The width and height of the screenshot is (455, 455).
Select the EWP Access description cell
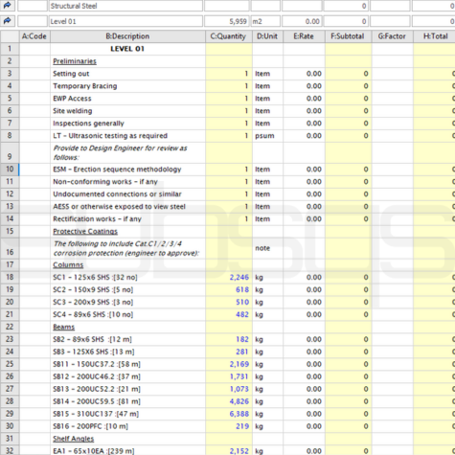click(x=127, y=99)
